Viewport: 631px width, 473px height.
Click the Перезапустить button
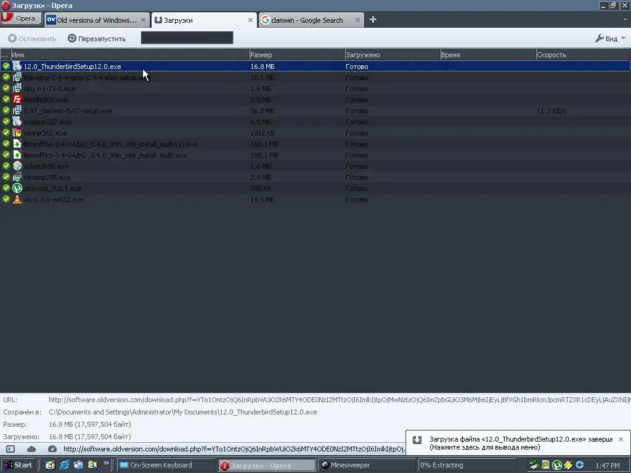pos(97,39)
